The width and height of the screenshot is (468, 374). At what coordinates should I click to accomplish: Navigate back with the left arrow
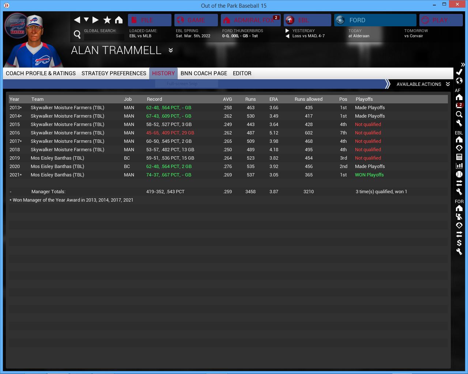[77, 20]
